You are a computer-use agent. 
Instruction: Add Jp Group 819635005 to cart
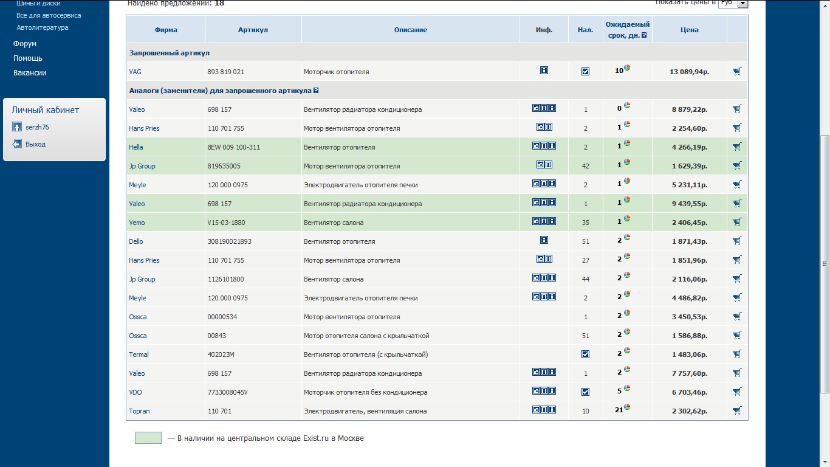tap(737, 165)
